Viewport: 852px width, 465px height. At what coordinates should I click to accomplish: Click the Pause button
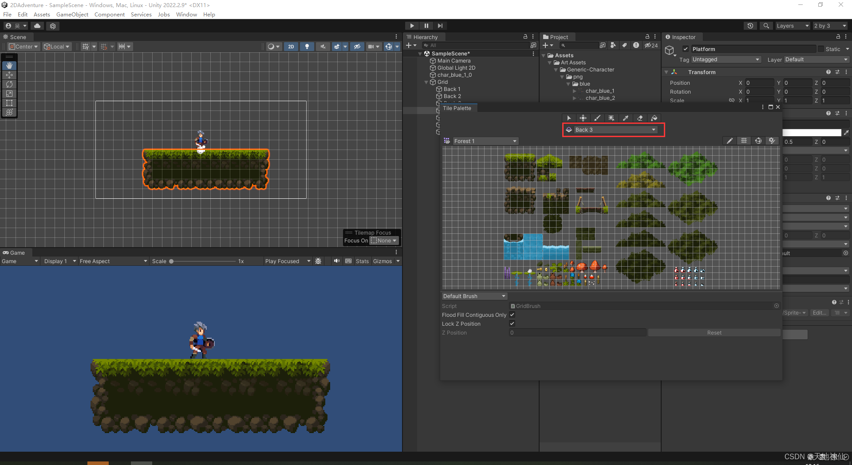(x=426, y=26)
